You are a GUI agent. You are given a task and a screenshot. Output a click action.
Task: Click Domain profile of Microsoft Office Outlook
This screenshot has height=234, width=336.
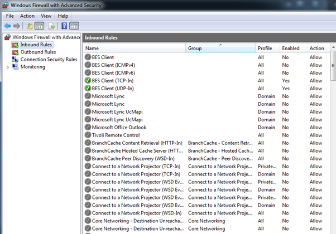266,127
